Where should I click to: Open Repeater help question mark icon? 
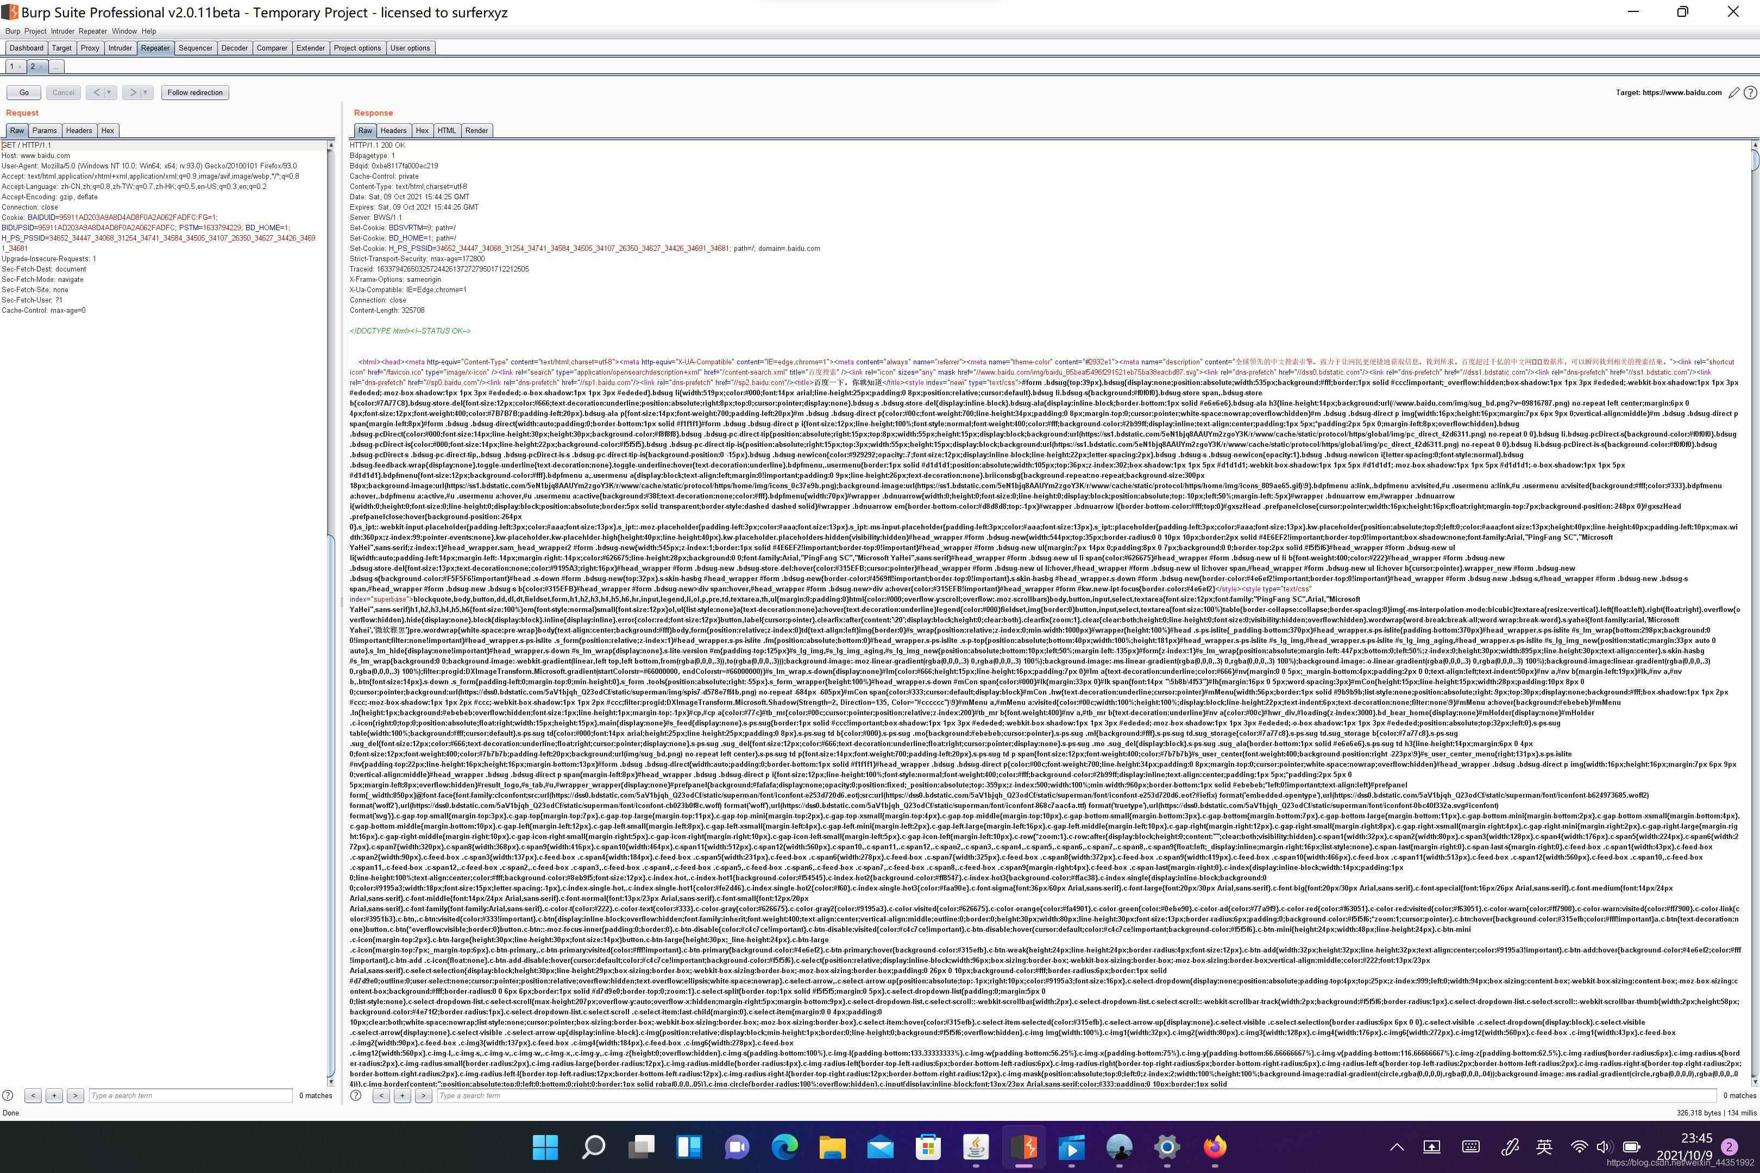click(1750, 93)
